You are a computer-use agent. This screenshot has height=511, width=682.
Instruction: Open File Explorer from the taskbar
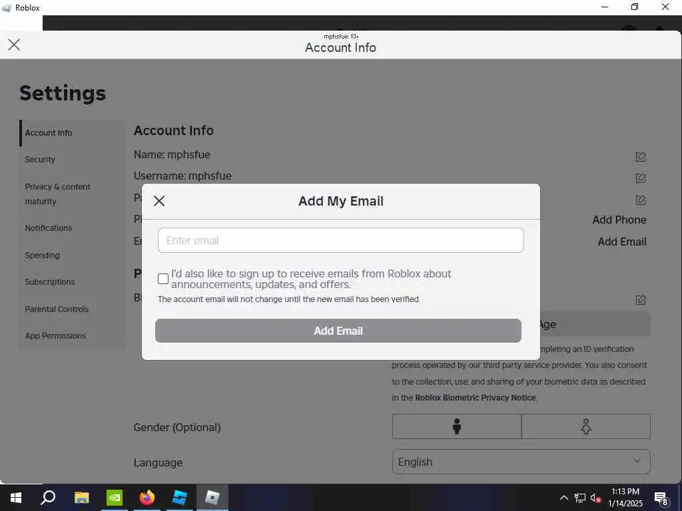click(x=81, y=498)
